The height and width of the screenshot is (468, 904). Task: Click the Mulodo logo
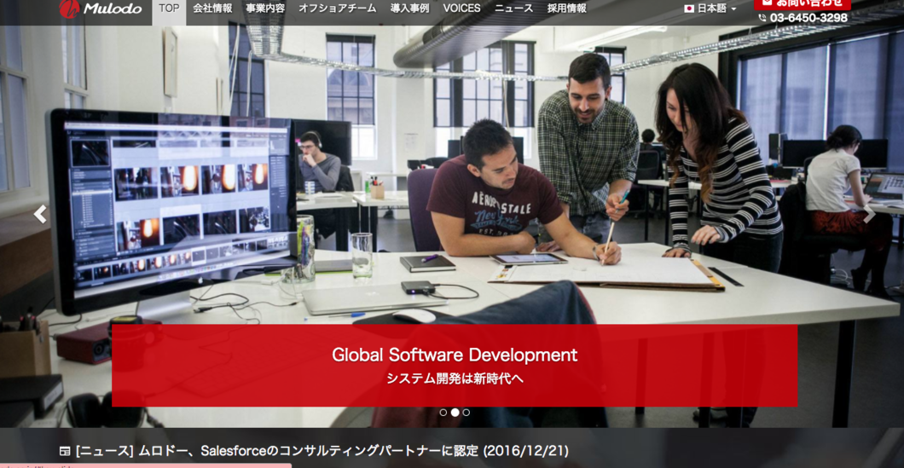point(101,9)
